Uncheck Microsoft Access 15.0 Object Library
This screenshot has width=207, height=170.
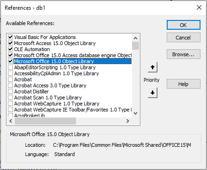tap(10, 43)
